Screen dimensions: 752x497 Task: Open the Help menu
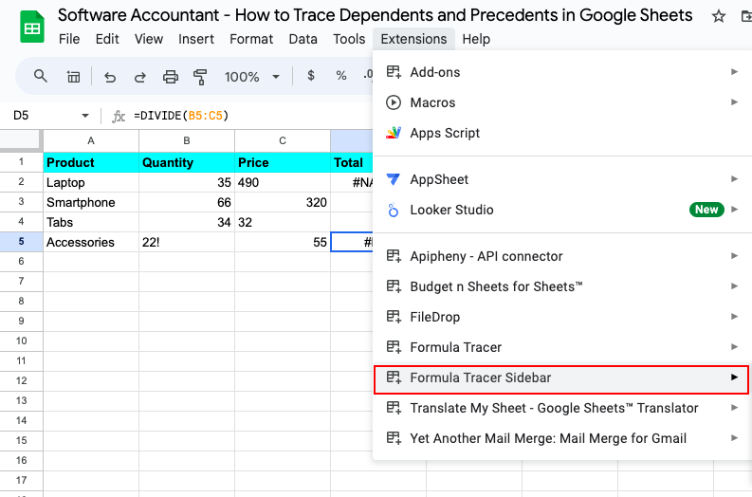pyautogui.click(x=476, y=39)
